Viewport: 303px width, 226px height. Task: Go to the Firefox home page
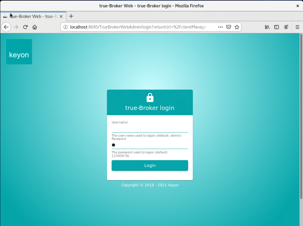(x=35, y=27)
